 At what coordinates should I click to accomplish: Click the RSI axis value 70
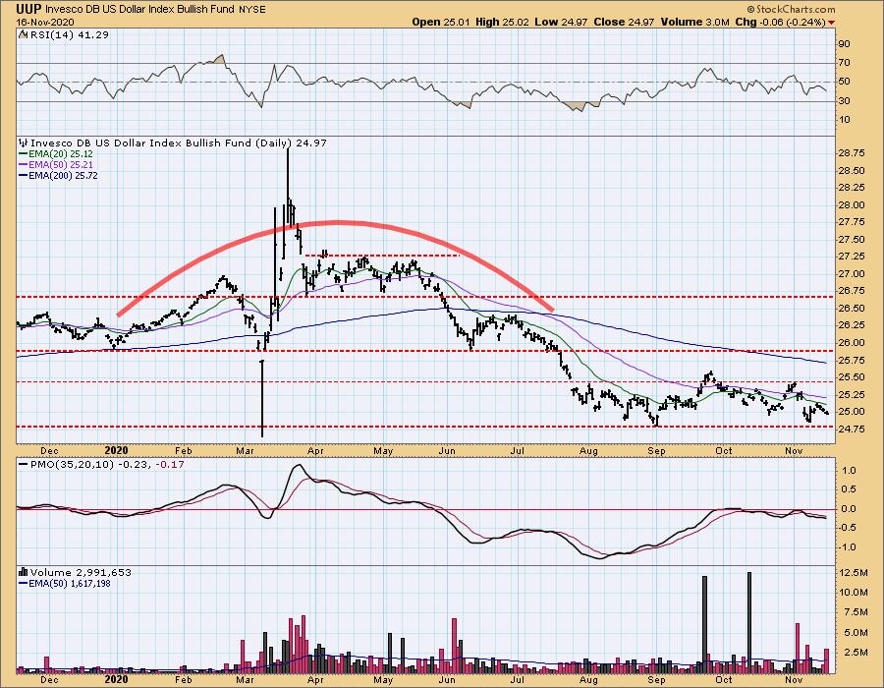click(845, 63)
